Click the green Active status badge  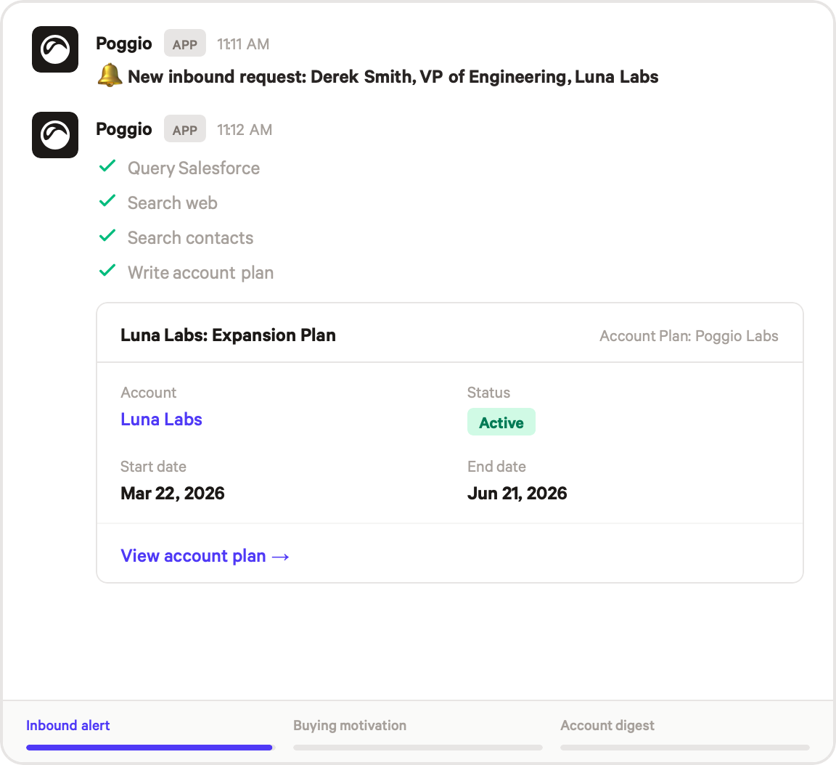point(501,422)
